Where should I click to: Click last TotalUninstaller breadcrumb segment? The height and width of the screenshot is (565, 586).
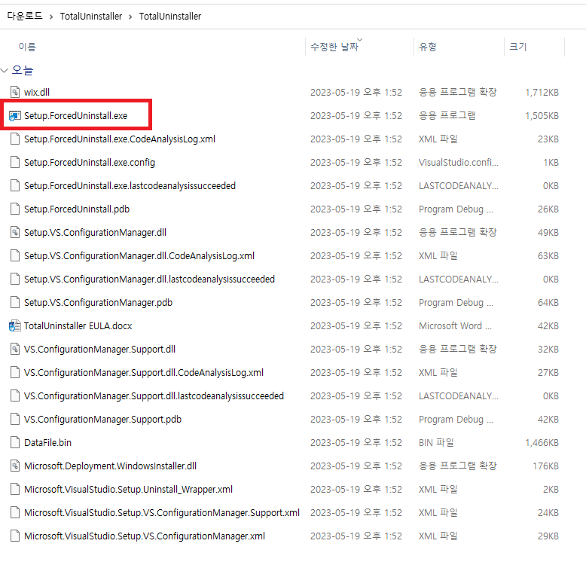pos(170,16)
